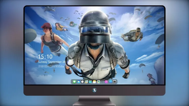
Task: Open the teal clapperboard video app
Action: point(90,82)
